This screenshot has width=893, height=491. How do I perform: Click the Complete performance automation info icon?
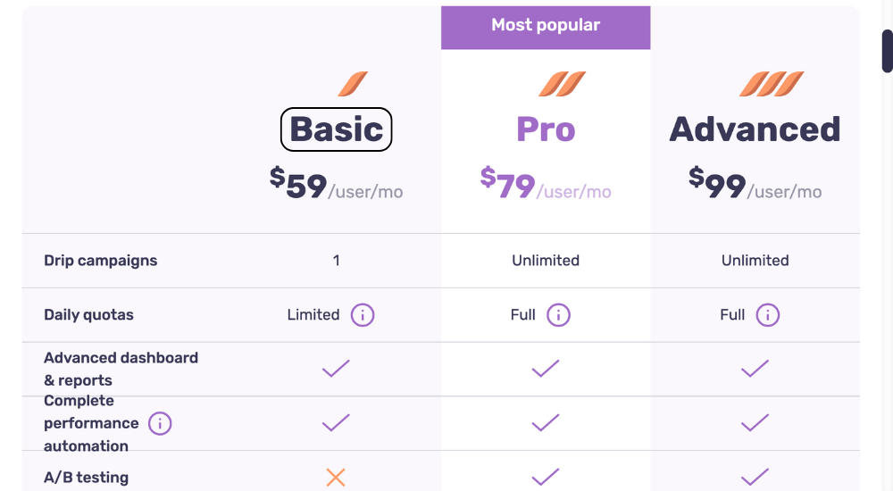pos(160,424)
